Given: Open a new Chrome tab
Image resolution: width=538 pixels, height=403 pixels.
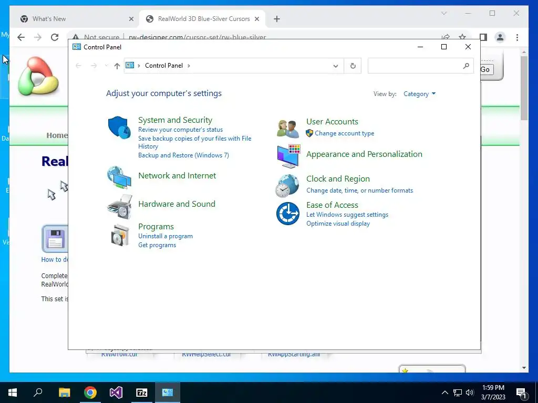Looking at the screenshot, I should [276, 19].
